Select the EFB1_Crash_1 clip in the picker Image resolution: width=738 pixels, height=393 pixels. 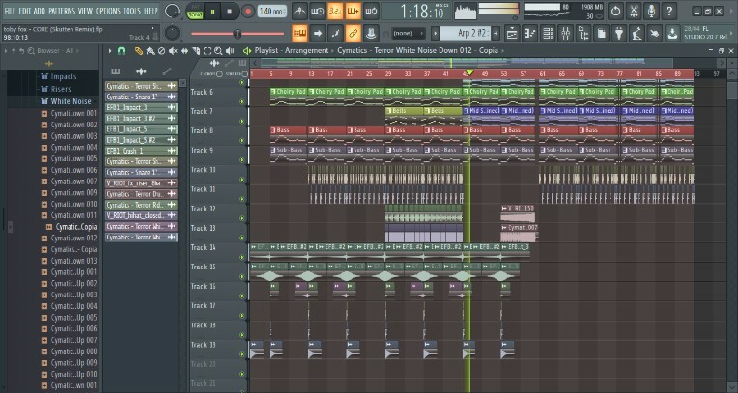(x=141, y=151)
